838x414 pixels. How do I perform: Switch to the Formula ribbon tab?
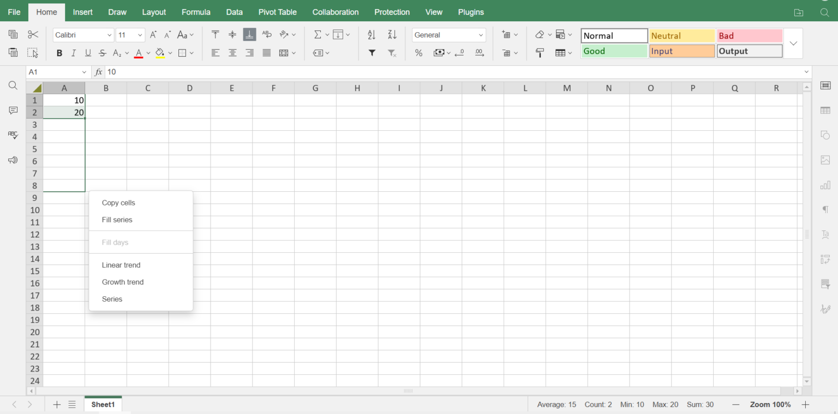pyautogui.click(x=196, y=11)
